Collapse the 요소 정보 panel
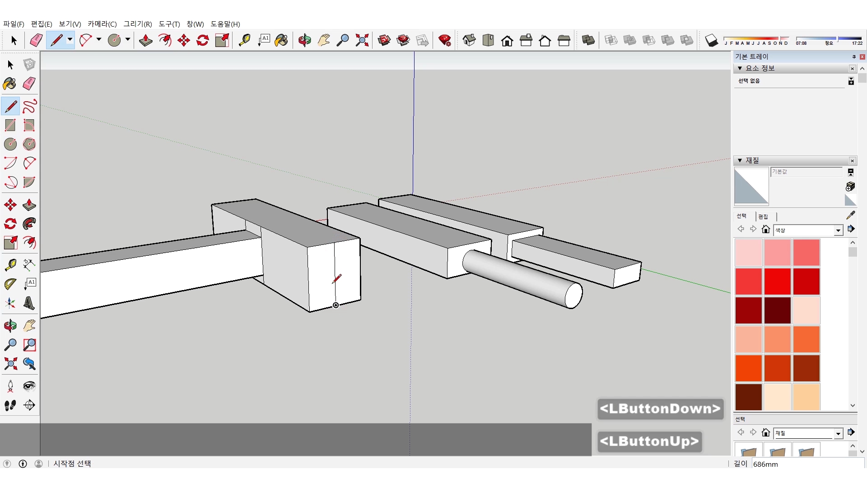Image resolution: width=867 pixels, height=488 pixels. coord(740,68)
